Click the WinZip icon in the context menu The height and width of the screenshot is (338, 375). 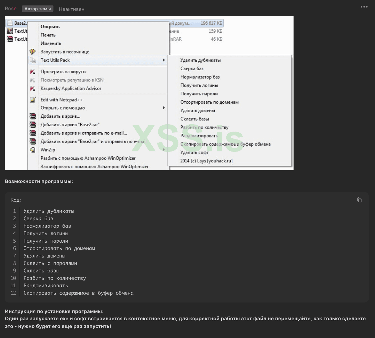point(32,150)
